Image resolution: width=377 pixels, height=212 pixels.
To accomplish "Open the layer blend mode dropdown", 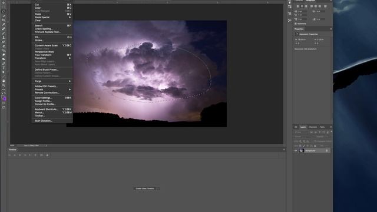I will click(303, 137).
